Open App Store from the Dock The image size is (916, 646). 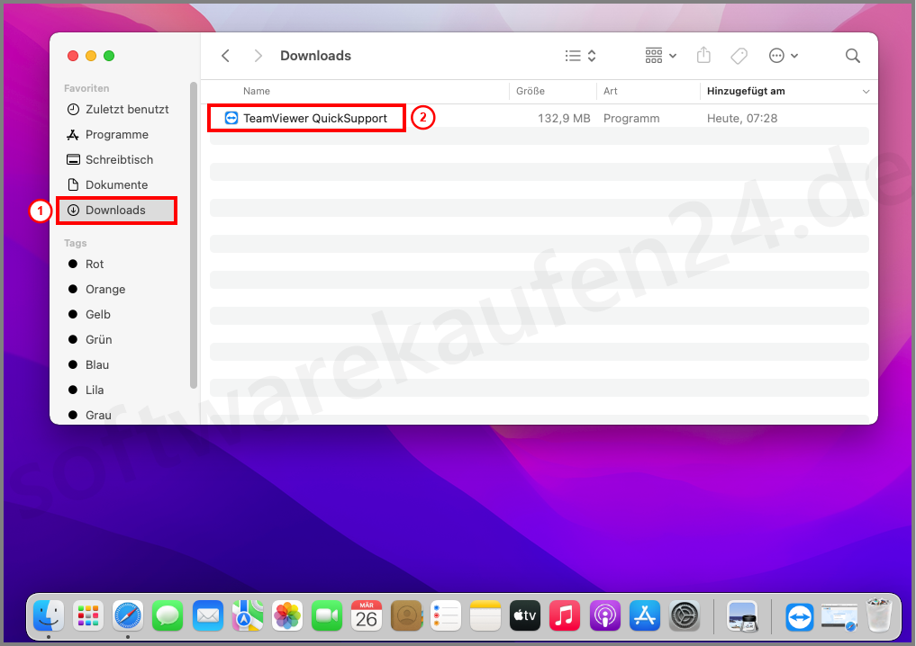click(645, 615)
